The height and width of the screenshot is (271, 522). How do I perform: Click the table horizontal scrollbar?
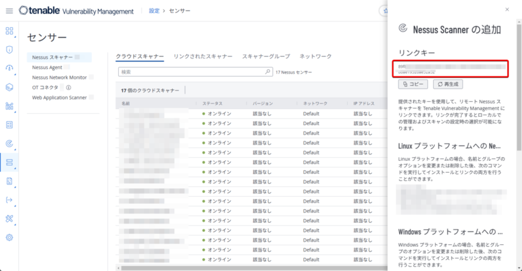pos(253,268)
